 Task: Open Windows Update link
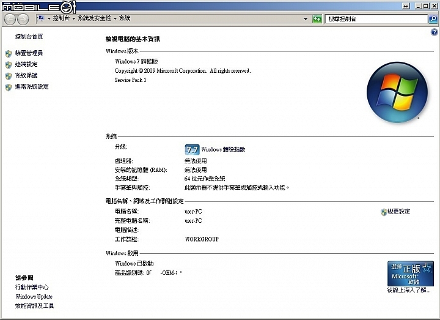click(34, 296)
